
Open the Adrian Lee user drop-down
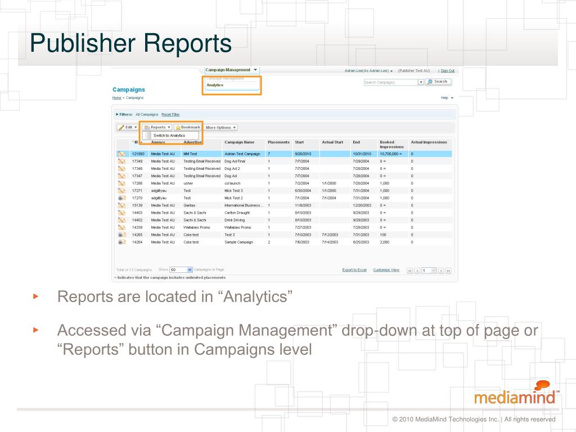[x=368, y=70]
